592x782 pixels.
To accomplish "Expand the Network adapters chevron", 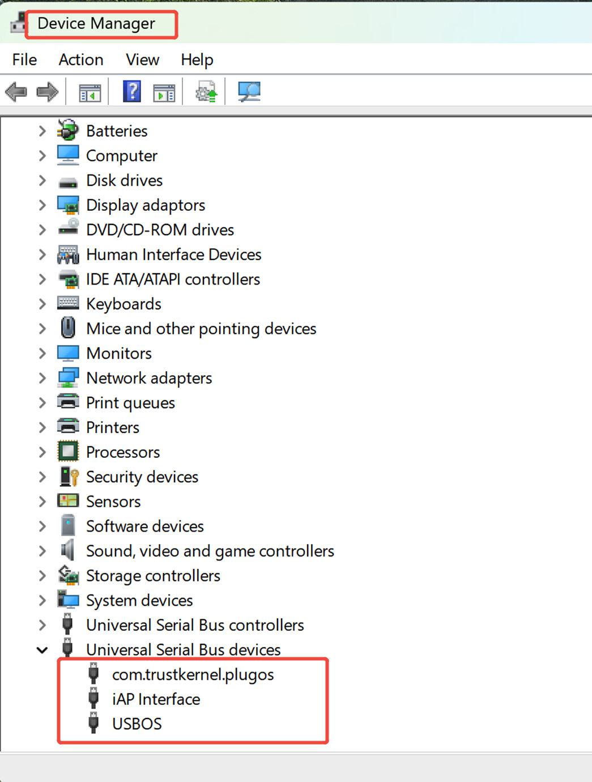I will pyautogui.click(x=42, y=378).
